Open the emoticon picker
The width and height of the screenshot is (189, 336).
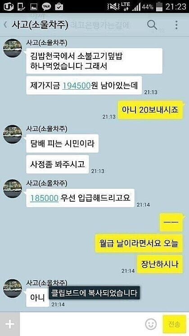pos(151,324)
